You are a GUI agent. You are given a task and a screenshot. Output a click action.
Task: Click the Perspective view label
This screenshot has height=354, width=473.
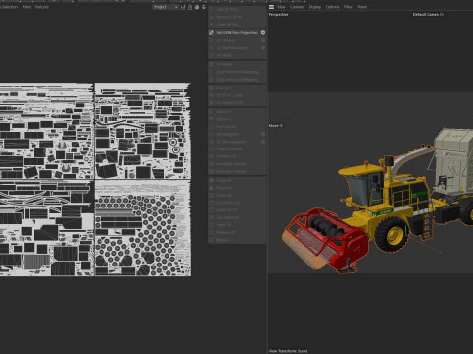278,15
